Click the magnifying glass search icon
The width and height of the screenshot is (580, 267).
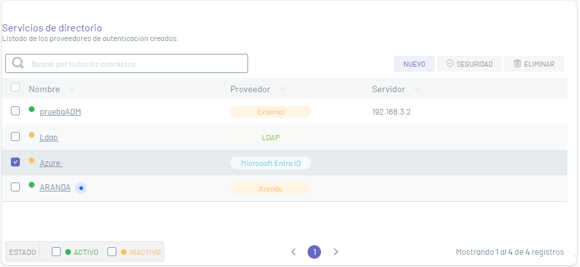18,63
